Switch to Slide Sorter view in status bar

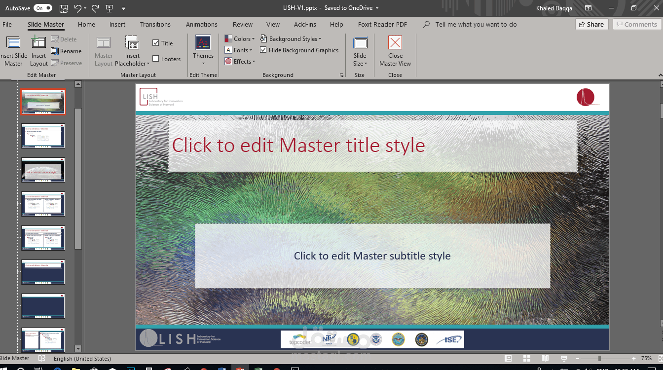pos(526,358)
